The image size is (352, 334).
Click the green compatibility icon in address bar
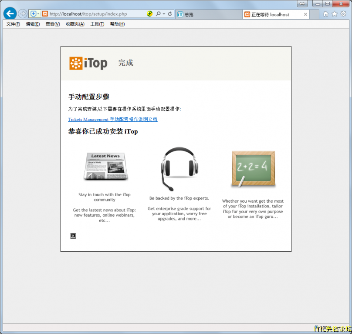pos(149,14)
